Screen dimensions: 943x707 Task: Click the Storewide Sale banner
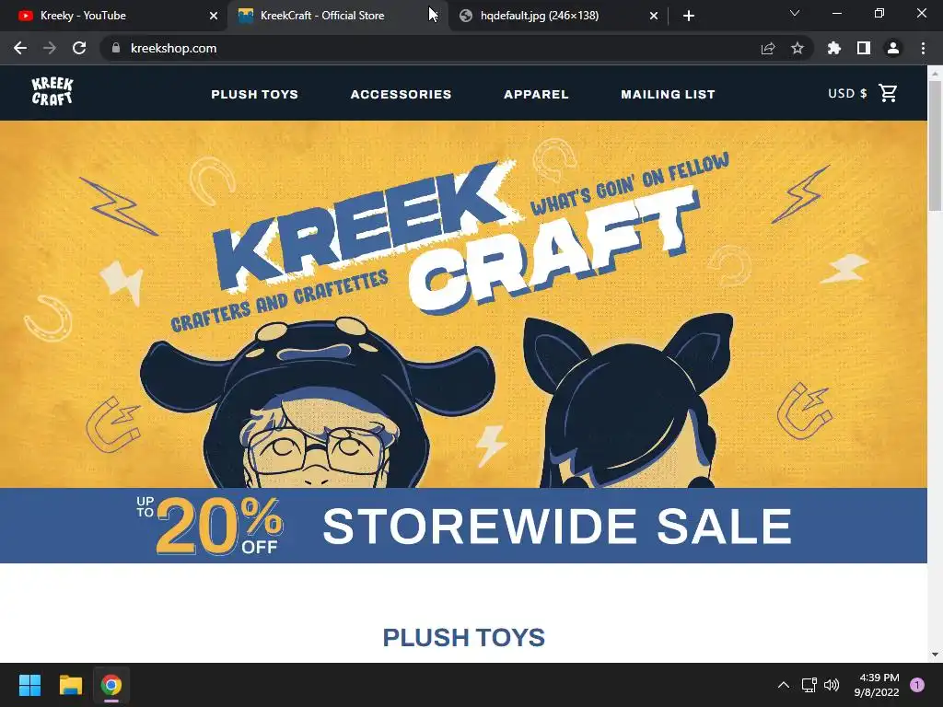(x=464, y=526)
